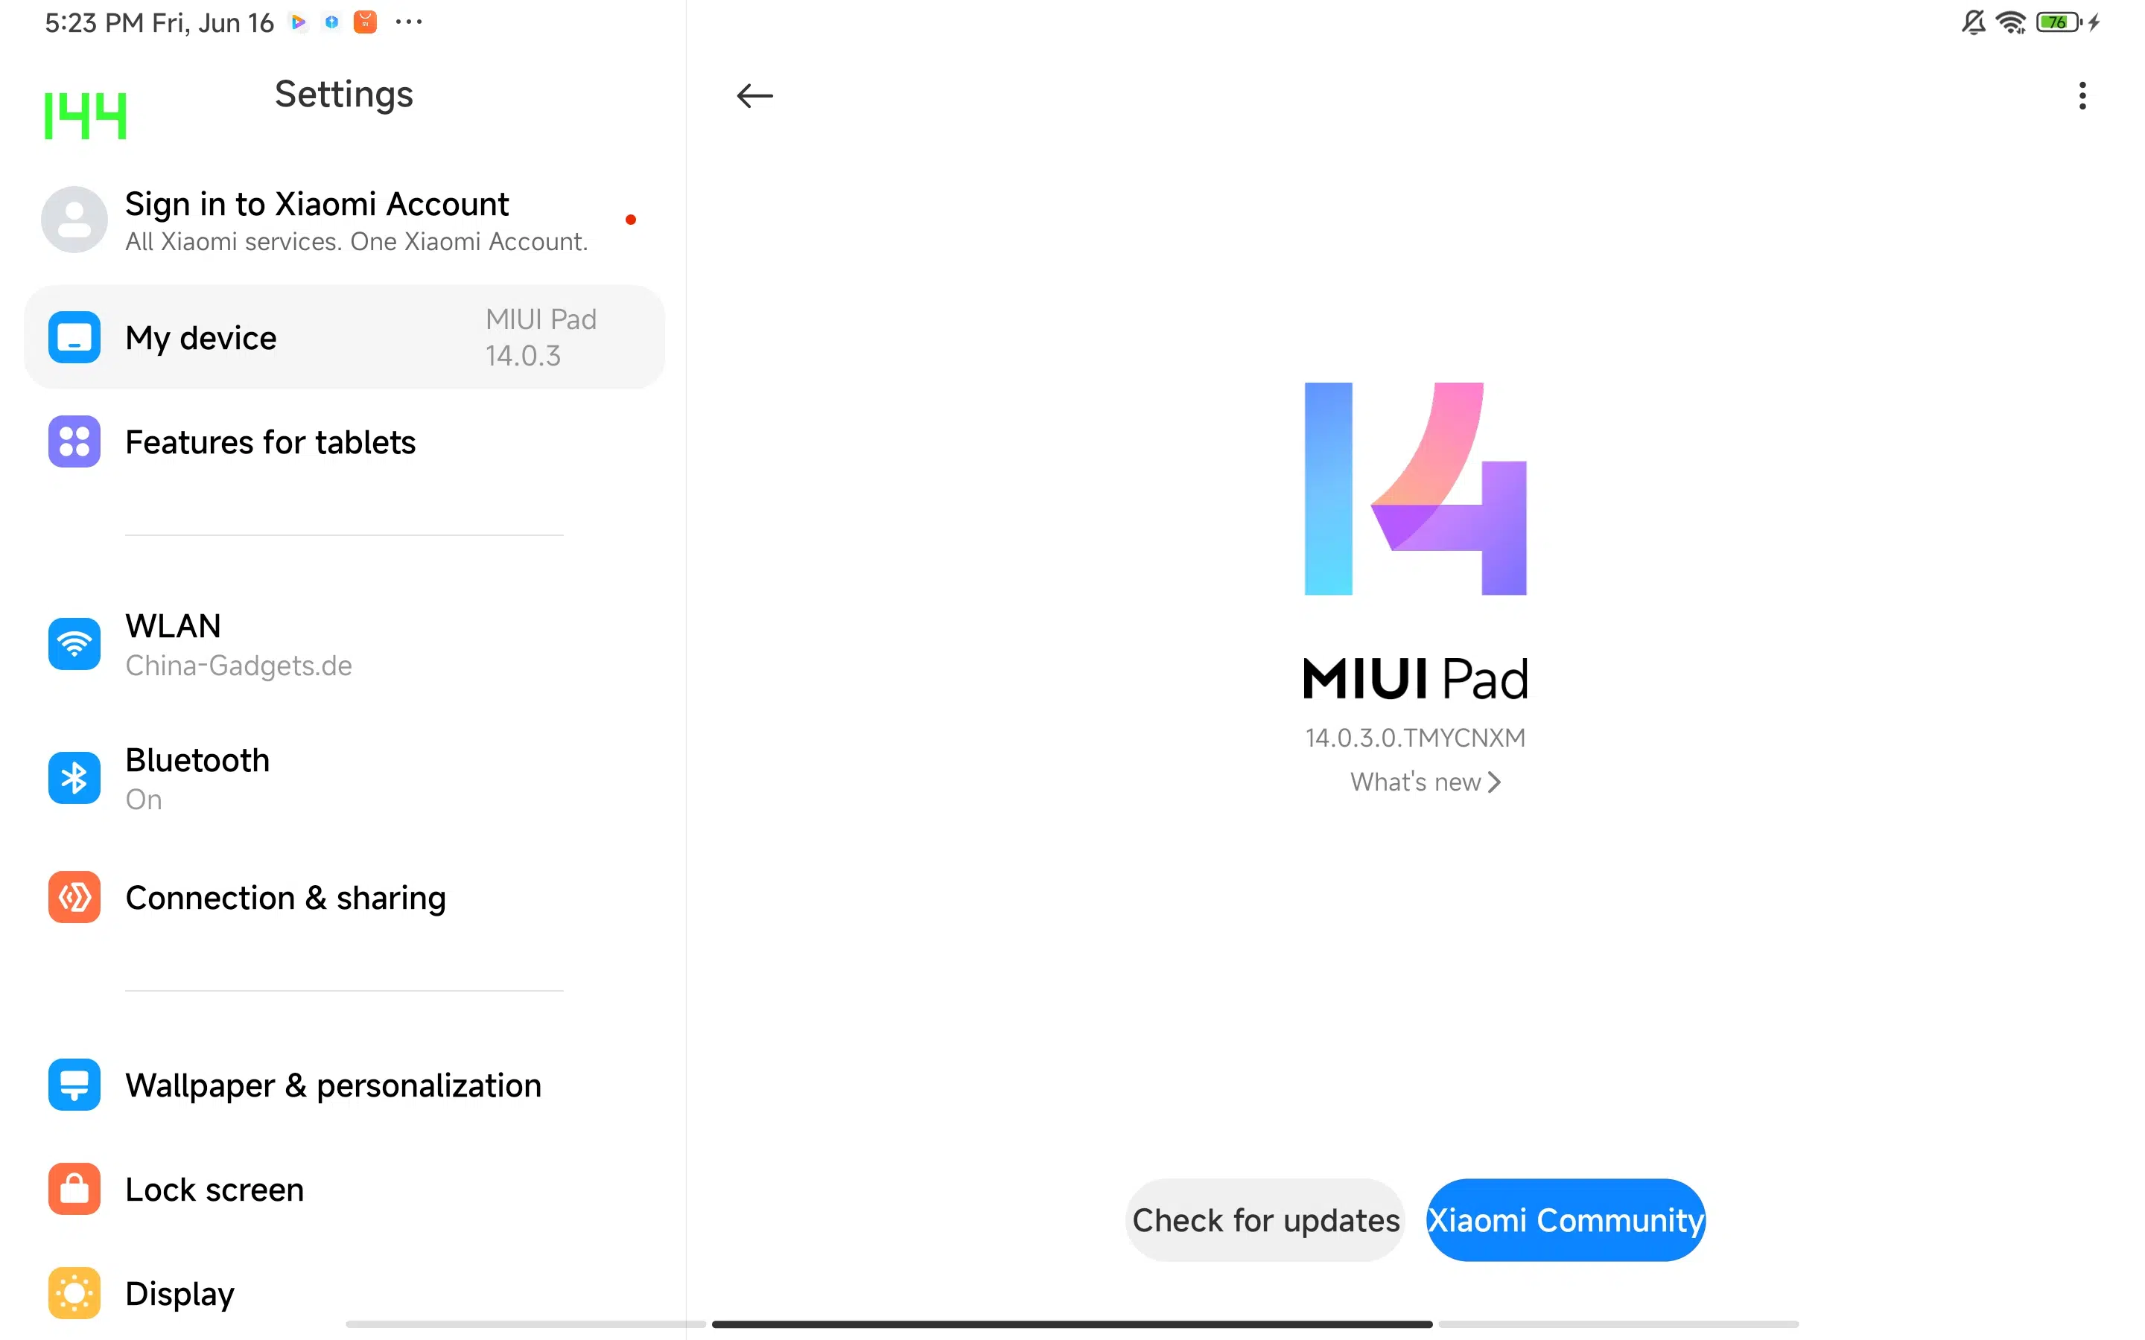2145x1340 pixels.
Task: Tap the Play Store notification icon
Action: point(299,22)
